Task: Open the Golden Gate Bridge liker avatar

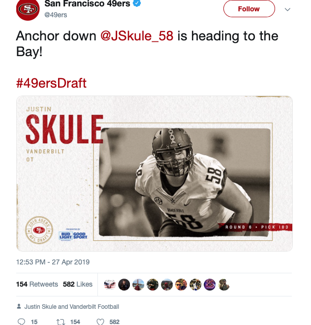Action: tap(138, 285)
